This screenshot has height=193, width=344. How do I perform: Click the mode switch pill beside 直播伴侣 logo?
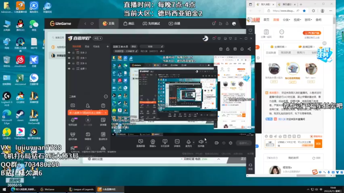[98, 38]
